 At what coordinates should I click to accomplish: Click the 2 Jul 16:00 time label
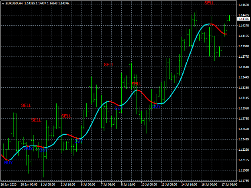[x=68, y=184]
